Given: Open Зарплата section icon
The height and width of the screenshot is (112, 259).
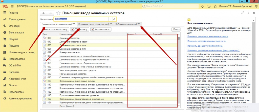Looking at the screenshot, I should [x=5, y=72].
